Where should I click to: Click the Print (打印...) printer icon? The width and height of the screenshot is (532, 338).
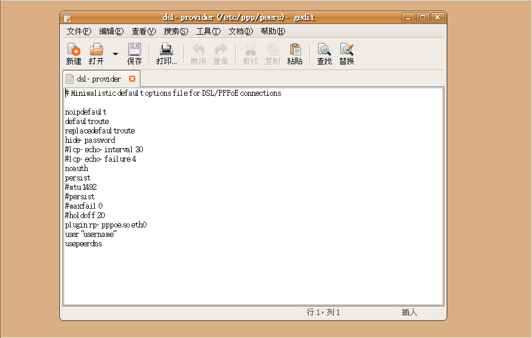click(166, 49)
